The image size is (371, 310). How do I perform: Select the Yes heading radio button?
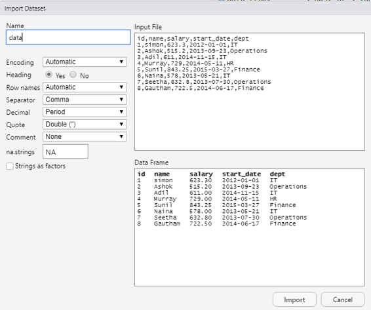[x=49, y=75]
